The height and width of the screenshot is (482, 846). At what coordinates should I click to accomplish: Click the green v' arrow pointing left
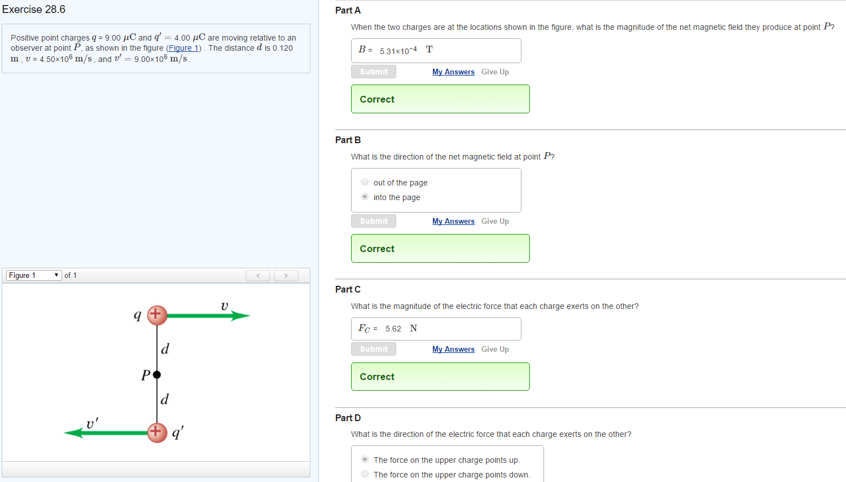(x=106, y=433)
